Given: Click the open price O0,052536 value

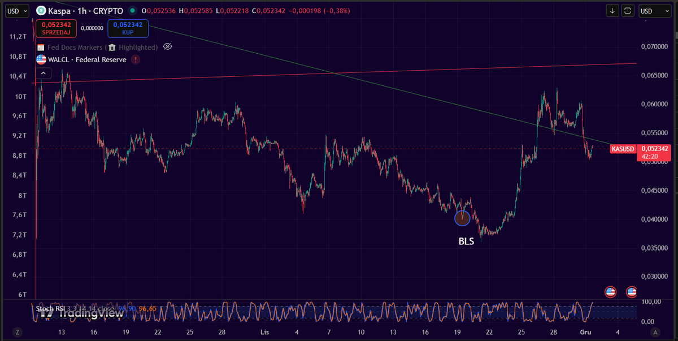Looking at the screenshot, I should tap(158, 11).
